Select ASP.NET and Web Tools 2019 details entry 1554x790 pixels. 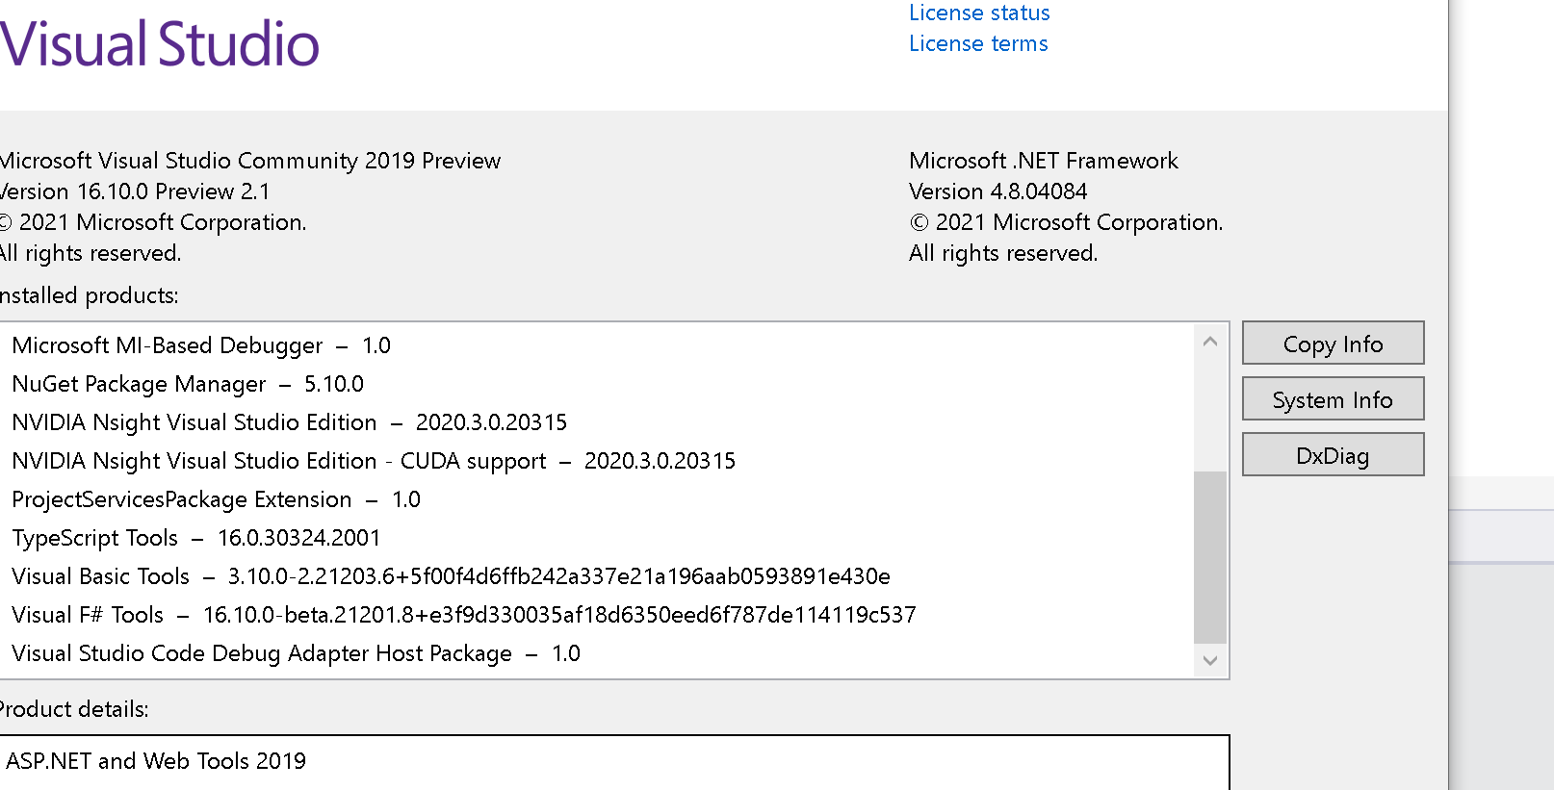click(x=158, y=760)
